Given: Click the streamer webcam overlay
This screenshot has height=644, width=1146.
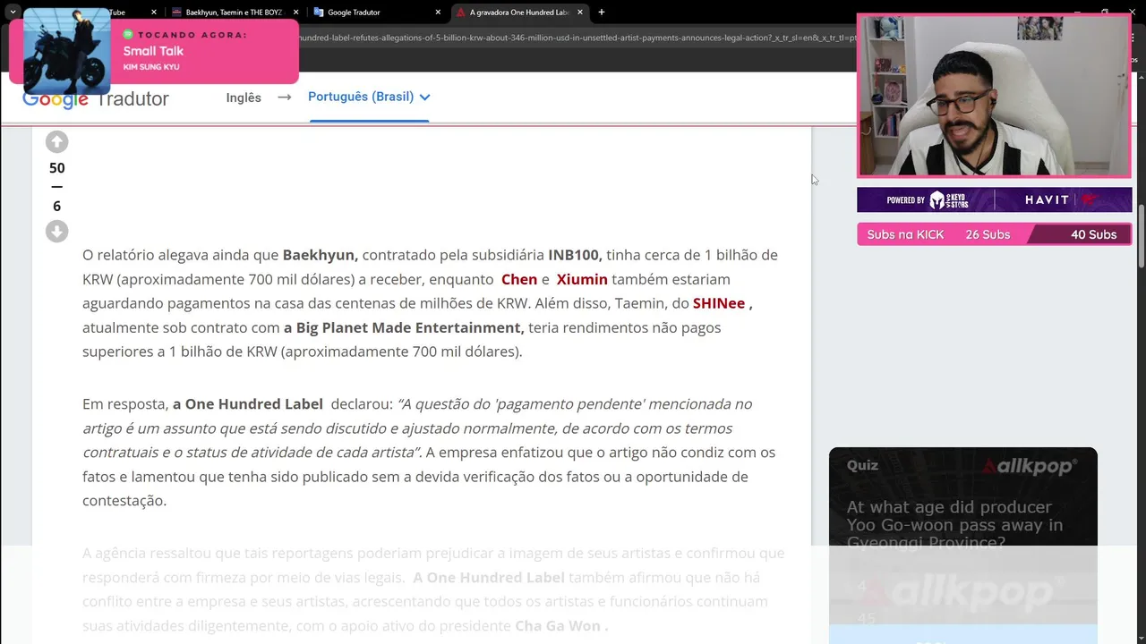Looking at the screenshot, I should [994, 96].
